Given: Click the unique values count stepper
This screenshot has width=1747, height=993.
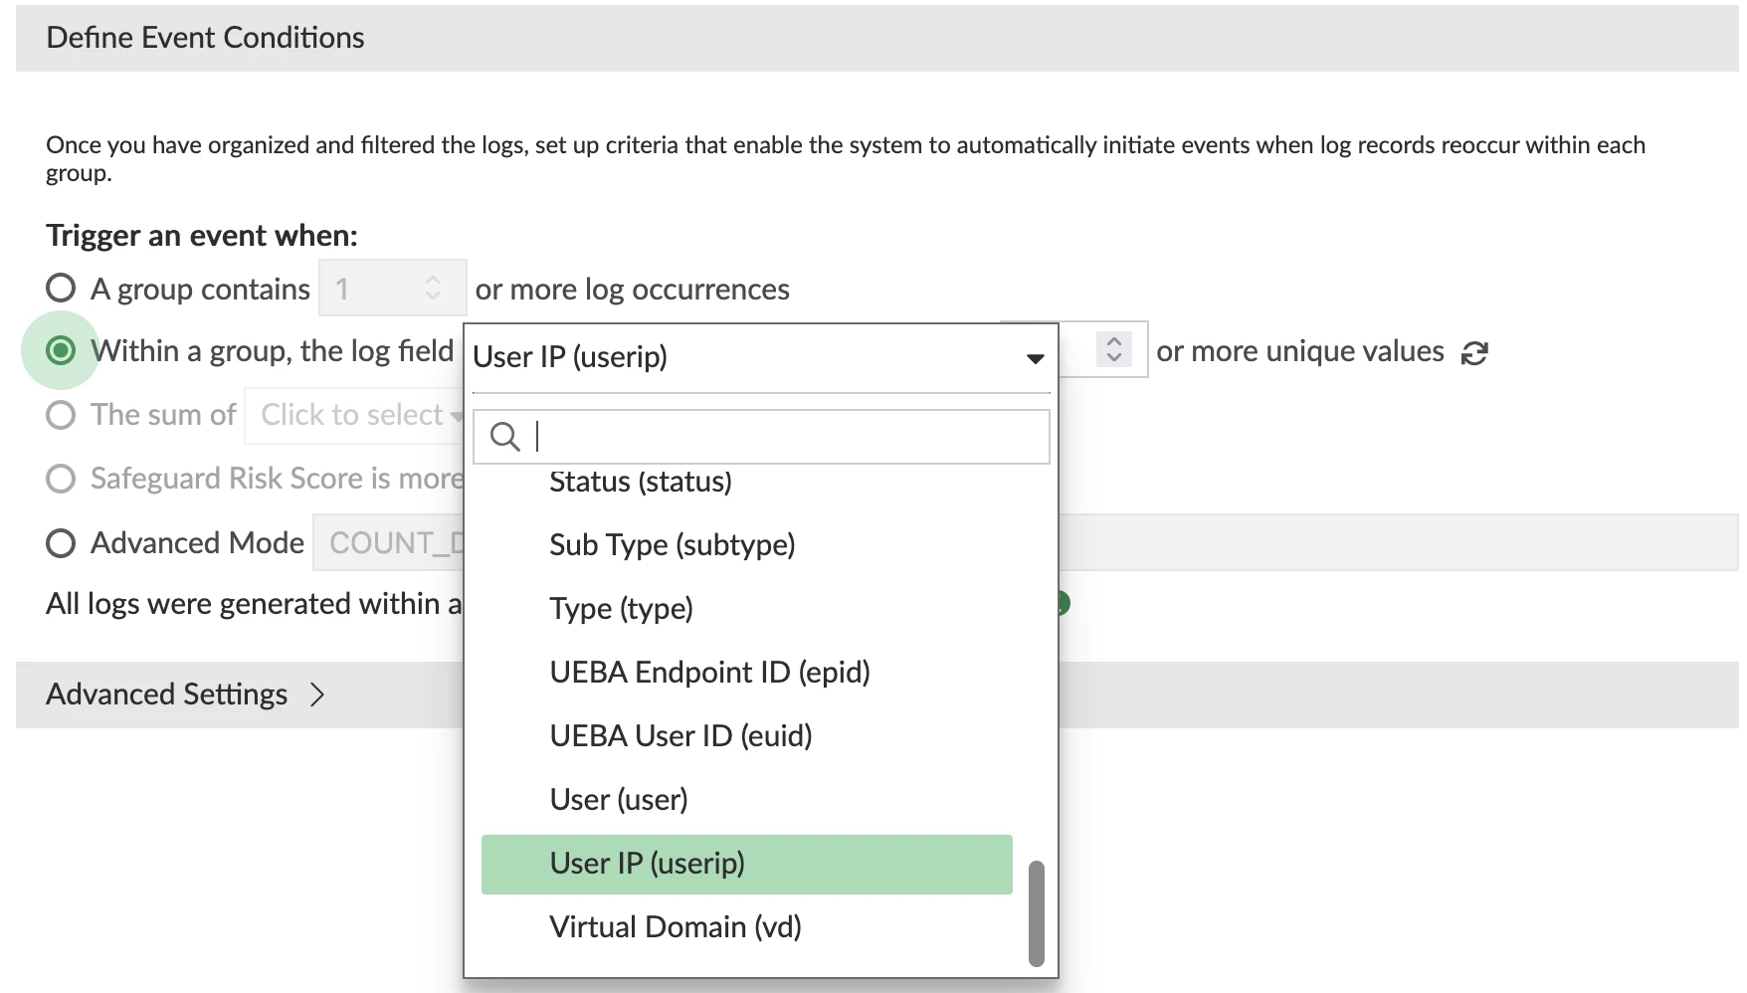Looking at the screenshot, I should pyautogui.click(x=1114, y=348).
